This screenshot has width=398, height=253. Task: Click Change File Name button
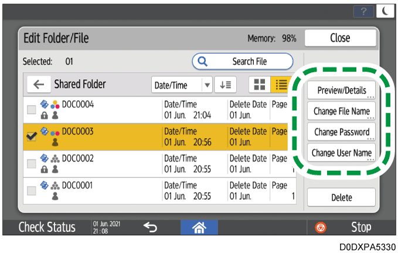coord(341,112)
